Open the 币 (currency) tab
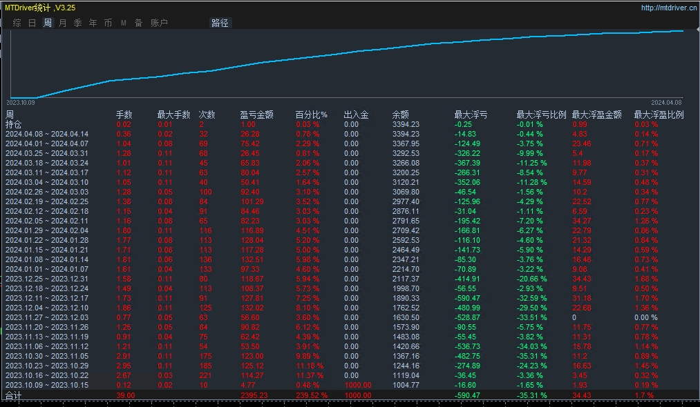Image resolution: width=700 pixels, height=407 pixels. point(108,23)
